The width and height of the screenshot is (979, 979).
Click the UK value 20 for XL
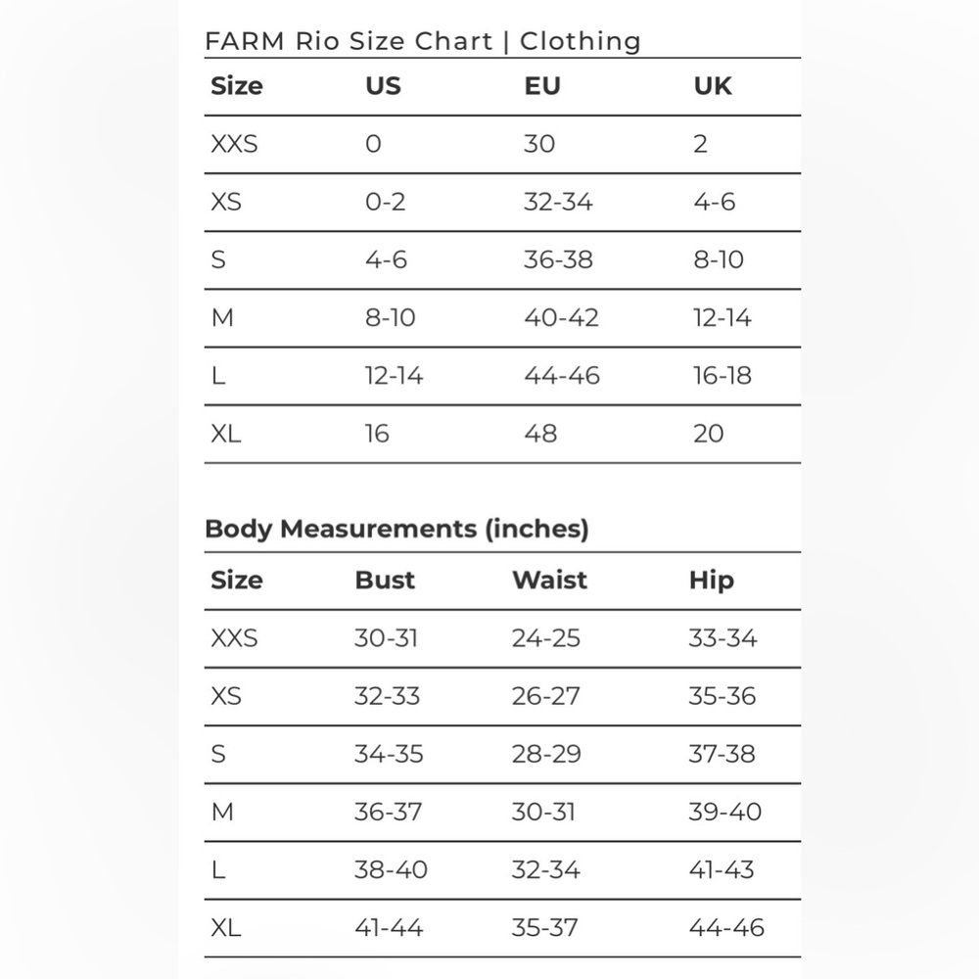pos(708,434)
